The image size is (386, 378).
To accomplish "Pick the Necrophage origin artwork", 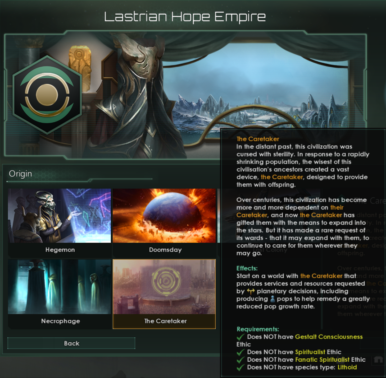I will point(59,287).
